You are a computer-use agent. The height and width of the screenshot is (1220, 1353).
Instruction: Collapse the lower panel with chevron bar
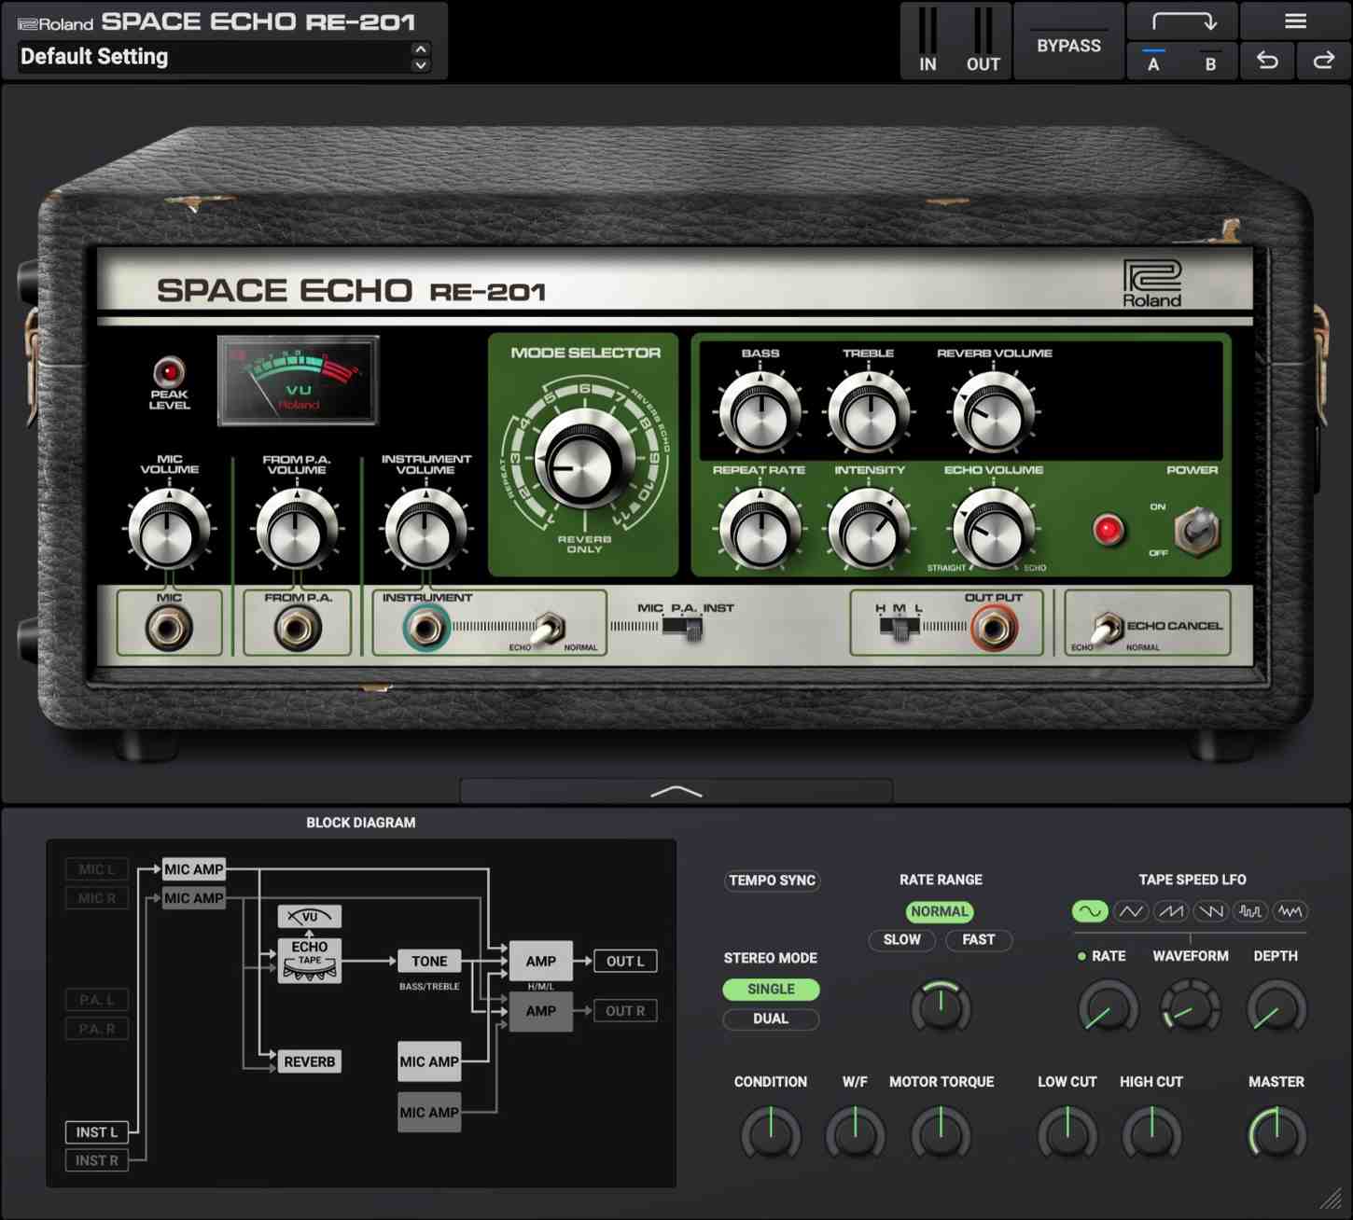click(676, 792)
